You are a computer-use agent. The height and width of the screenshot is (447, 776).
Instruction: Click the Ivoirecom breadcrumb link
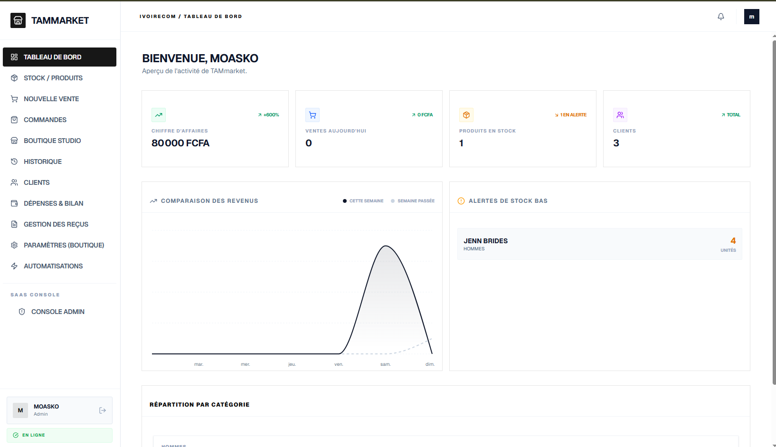tap(157, 17)
